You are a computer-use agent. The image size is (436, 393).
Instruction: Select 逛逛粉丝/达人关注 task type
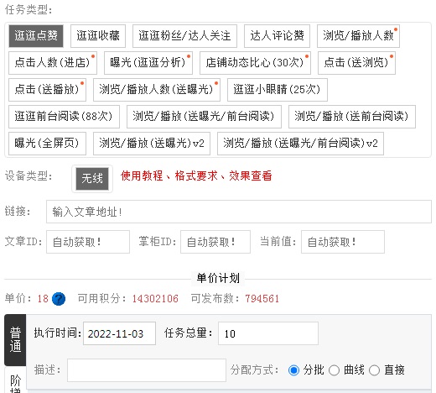[x=184, y=36]
